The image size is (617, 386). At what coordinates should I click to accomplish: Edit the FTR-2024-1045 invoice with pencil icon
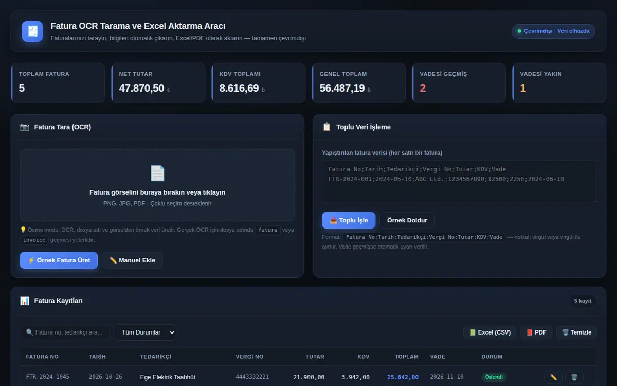pyautogui.click(x=553, y=377)
